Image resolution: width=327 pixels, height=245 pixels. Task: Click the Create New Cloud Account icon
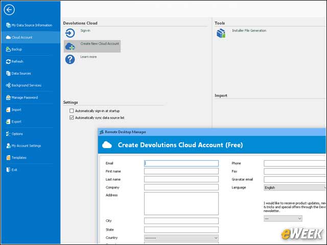click(x=70, y=46)
